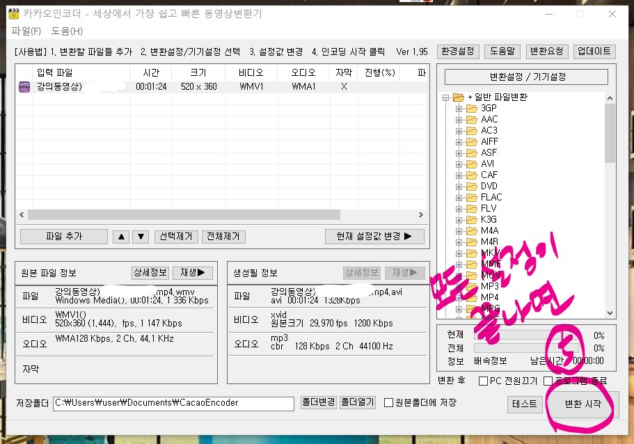Screen dimensions: 634x444
Task: Click 폴더변경 to change output folder
Action: pos(319,402)
